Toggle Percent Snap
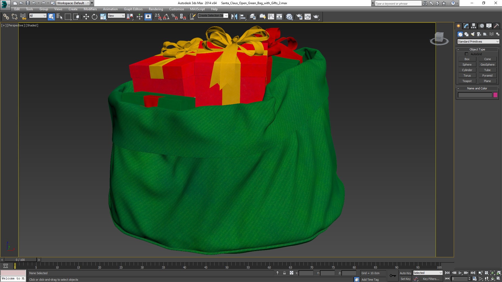Screen dimensions: 502x282 tap(175, 17)
